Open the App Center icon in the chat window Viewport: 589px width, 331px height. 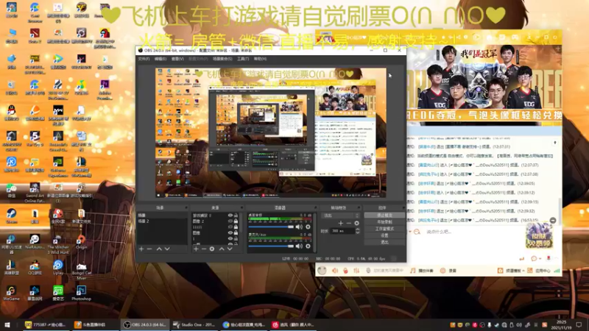(529, 270)
